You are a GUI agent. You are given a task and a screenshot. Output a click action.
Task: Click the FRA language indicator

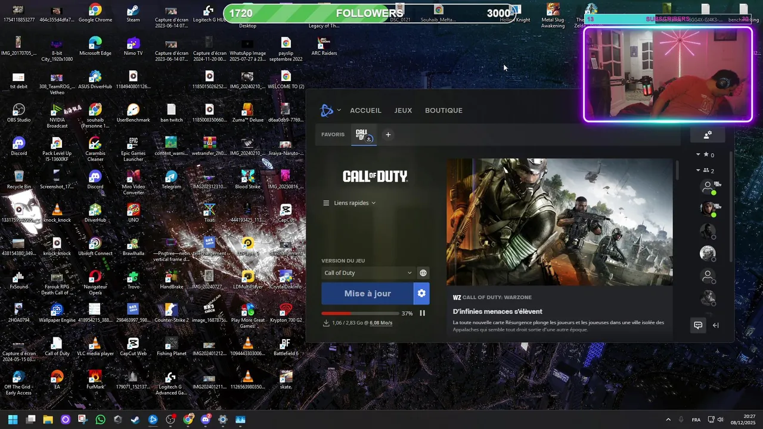696,419
